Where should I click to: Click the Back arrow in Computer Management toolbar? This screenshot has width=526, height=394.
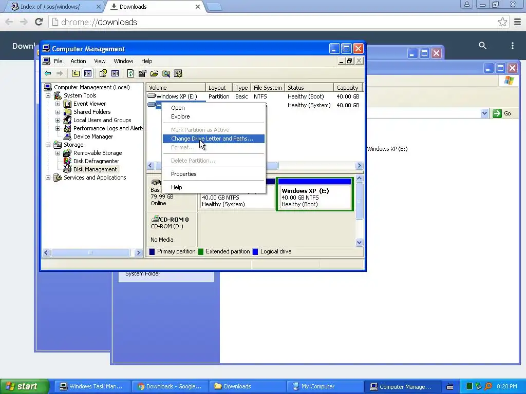pos(48,73)
